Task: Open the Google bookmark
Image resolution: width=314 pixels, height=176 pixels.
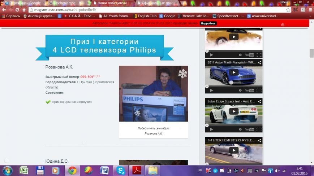Action: point(167,16)
